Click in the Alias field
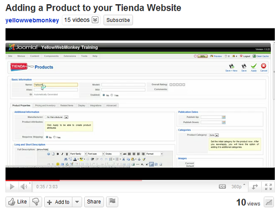 (56, 89)
